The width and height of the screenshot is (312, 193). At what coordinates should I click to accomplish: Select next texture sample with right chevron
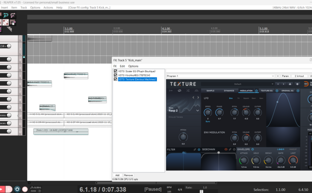coord(198,97)
